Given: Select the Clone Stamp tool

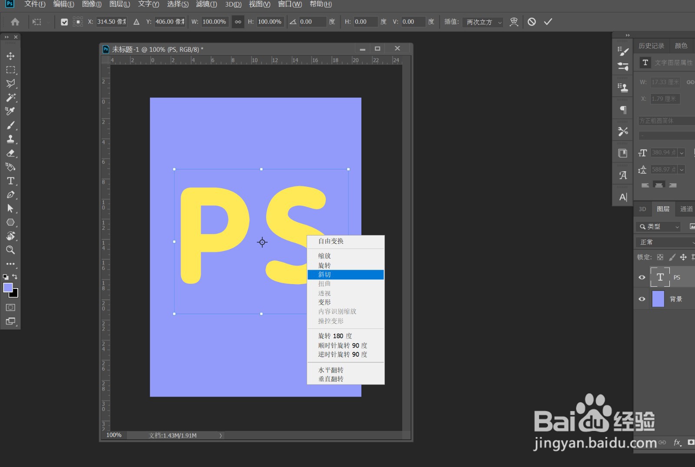Looking at the screenshot, I should (10, 139).
